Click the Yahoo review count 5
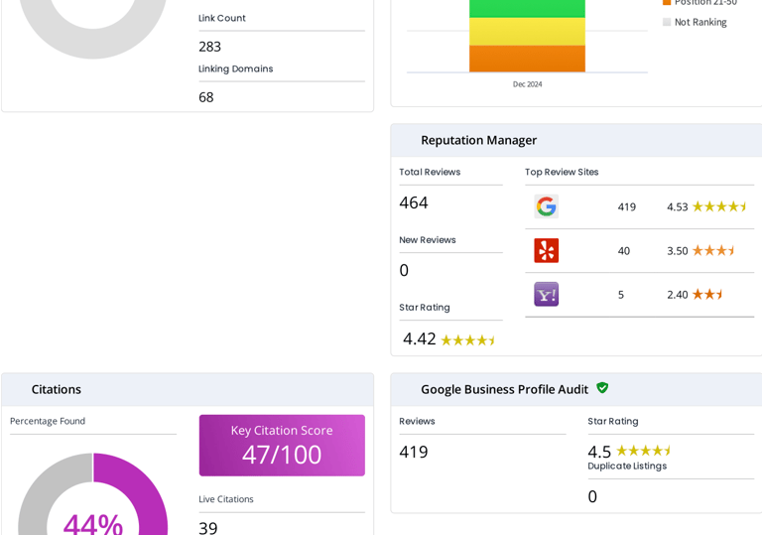 click(x=621, y=295)
